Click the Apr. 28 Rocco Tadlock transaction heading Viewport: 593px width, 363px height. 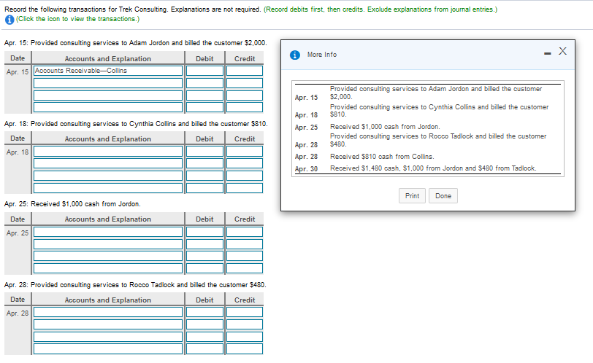click(135, 285)
